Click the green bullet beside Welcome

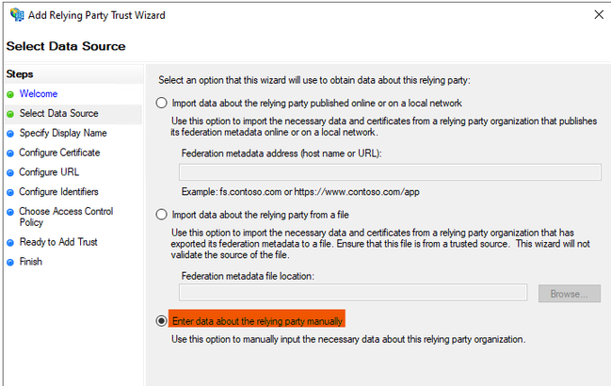click(10, 94)
